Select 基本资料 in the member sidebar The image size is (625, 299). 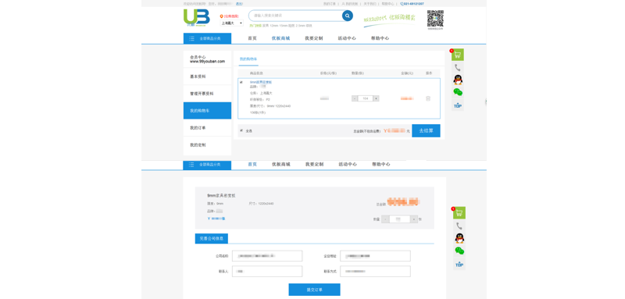click(x=207, y=76)
